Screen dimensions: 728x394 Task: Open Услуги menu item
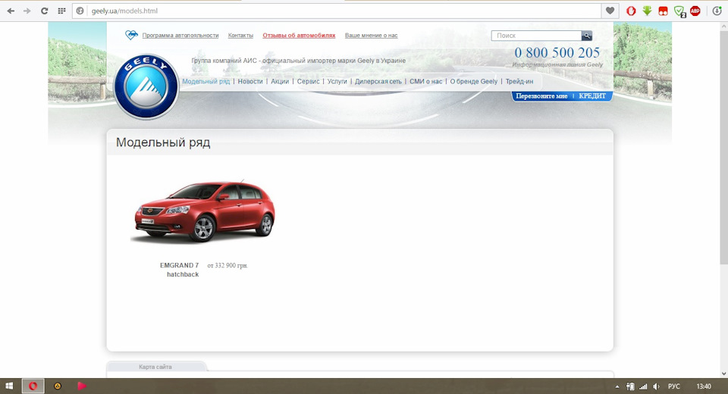point(337,81)
